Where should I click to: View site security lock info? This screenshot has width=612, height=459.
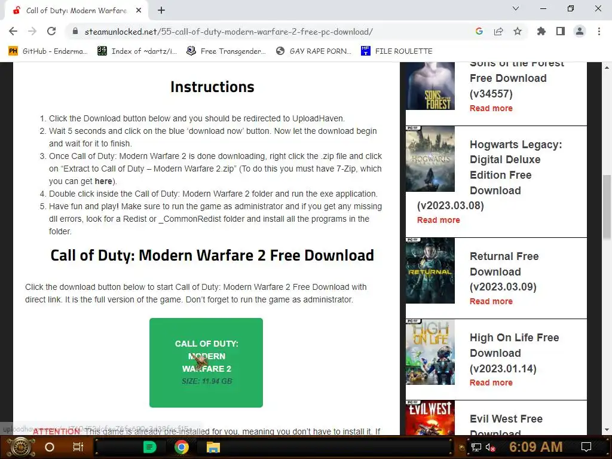click(x=75, y=31)
